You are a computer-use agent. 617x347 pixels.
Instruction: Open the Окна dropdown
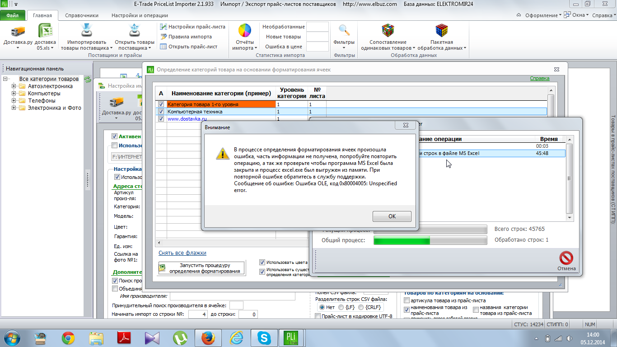pyautogui.click(x=577, y=15)
